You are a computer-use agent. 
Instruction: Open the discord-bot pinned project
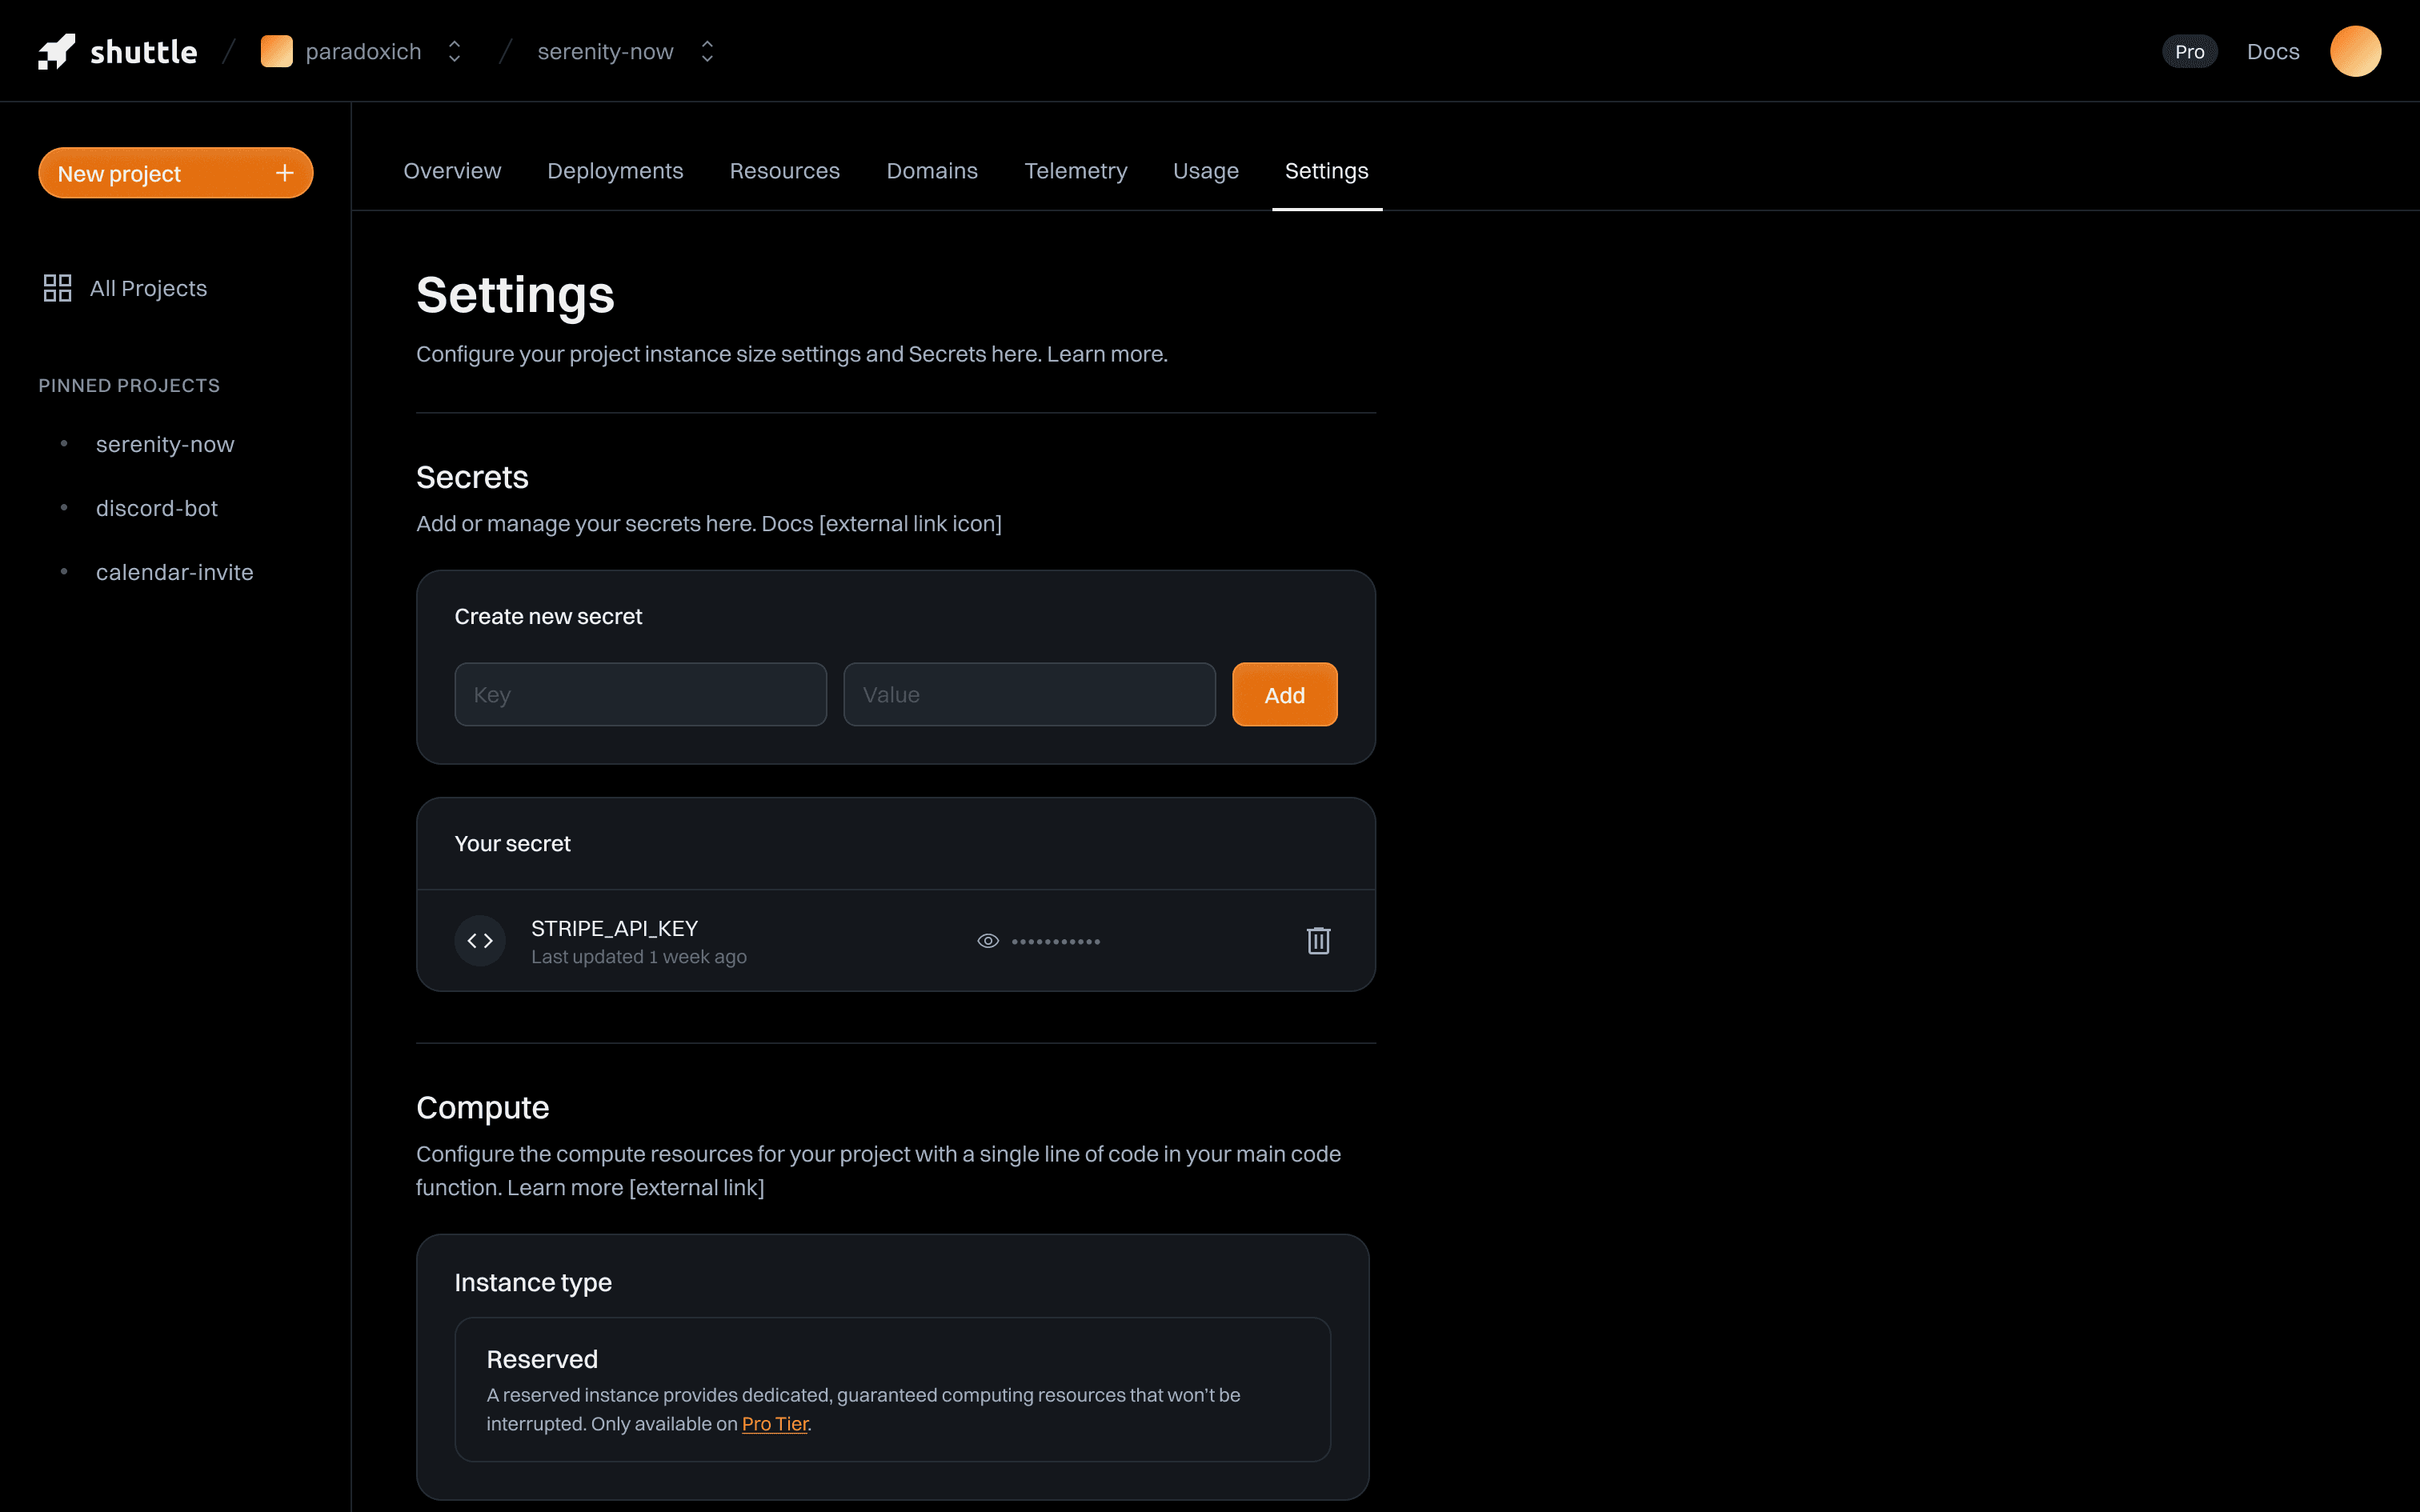(157, 508)
